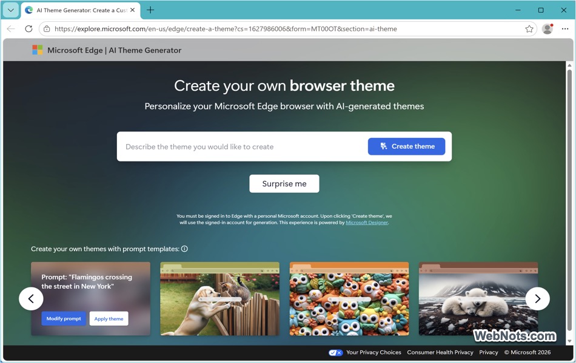576x363 pixels.
Task: Click Apply theme button
Action: point(109,319)
